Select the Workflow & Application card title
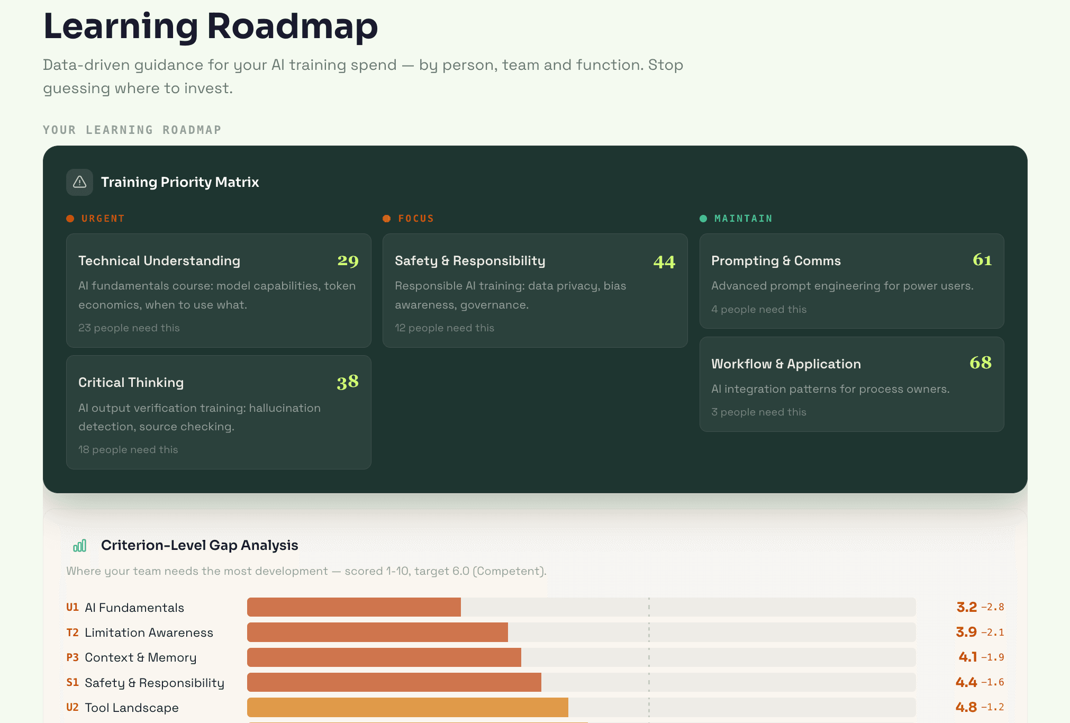The image size is (1070, 723). 786,364
